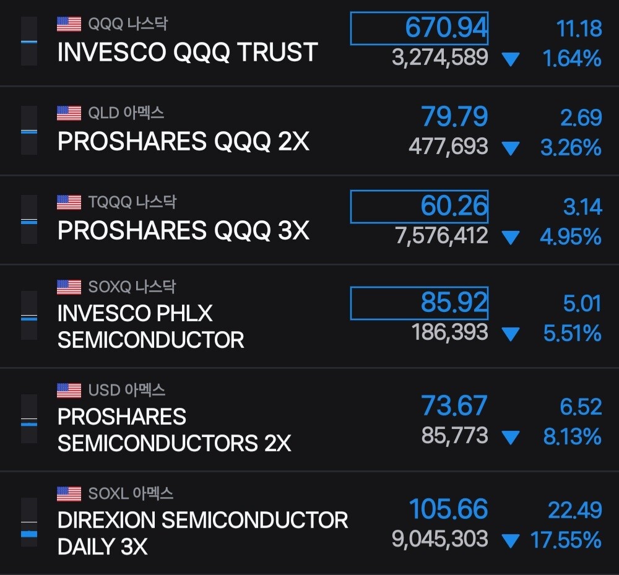619x575 pixels.
Task: Click the 9,045,303 volume for SOXL
Action: pyautogui.click(x=439, y=539)
